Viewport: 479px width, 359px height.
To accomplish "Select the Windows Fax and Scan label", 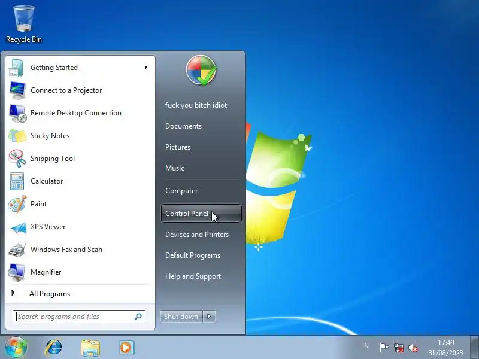I will 66,250.
